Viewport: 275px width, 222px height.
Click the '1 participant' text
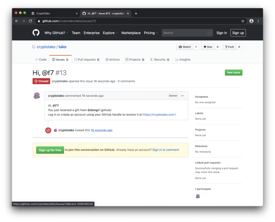(203, 189)
